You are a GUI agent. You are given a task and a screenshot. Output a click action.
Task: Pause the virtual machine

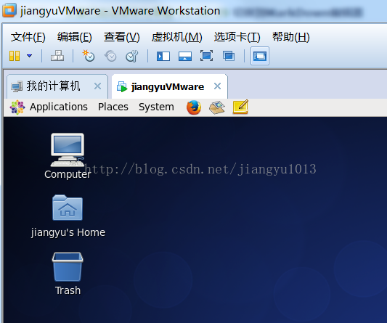pos(15,56)
